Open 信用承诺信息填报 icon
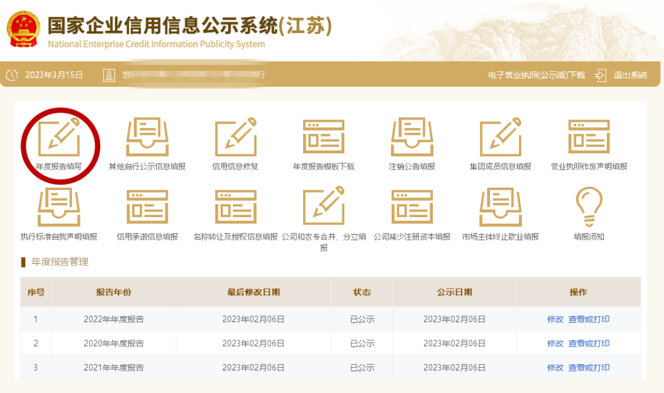 (x=148, y=207)
